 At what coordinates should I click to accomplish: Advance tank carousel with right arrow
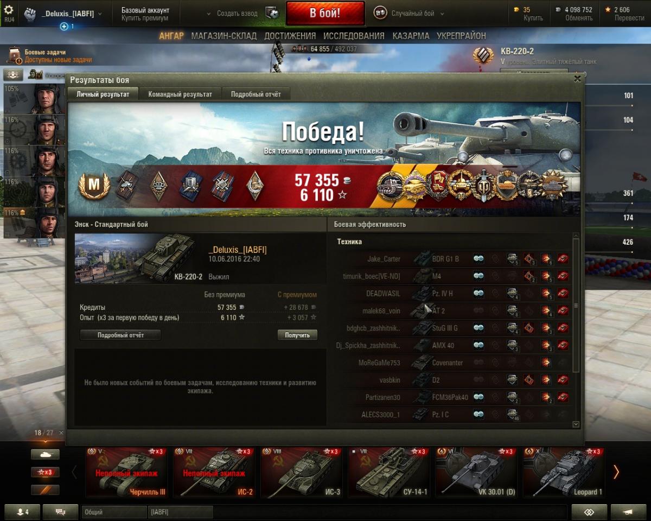point(616,472)
